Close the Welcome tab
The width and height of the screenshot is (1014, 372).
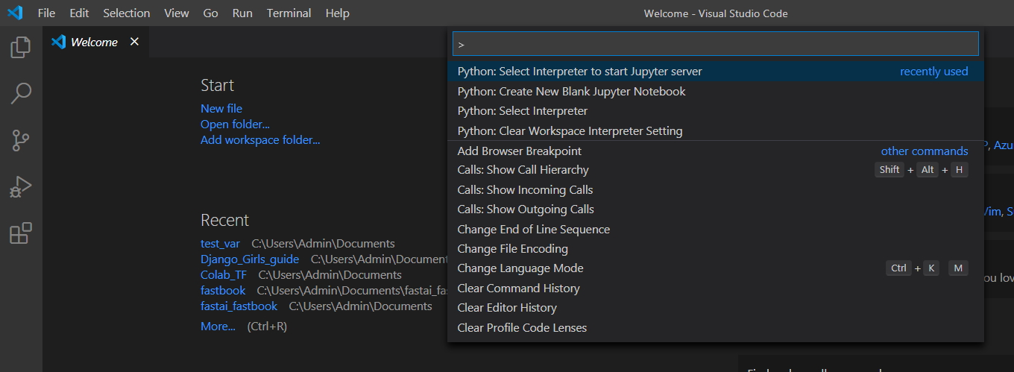click(x=134, y=42)
